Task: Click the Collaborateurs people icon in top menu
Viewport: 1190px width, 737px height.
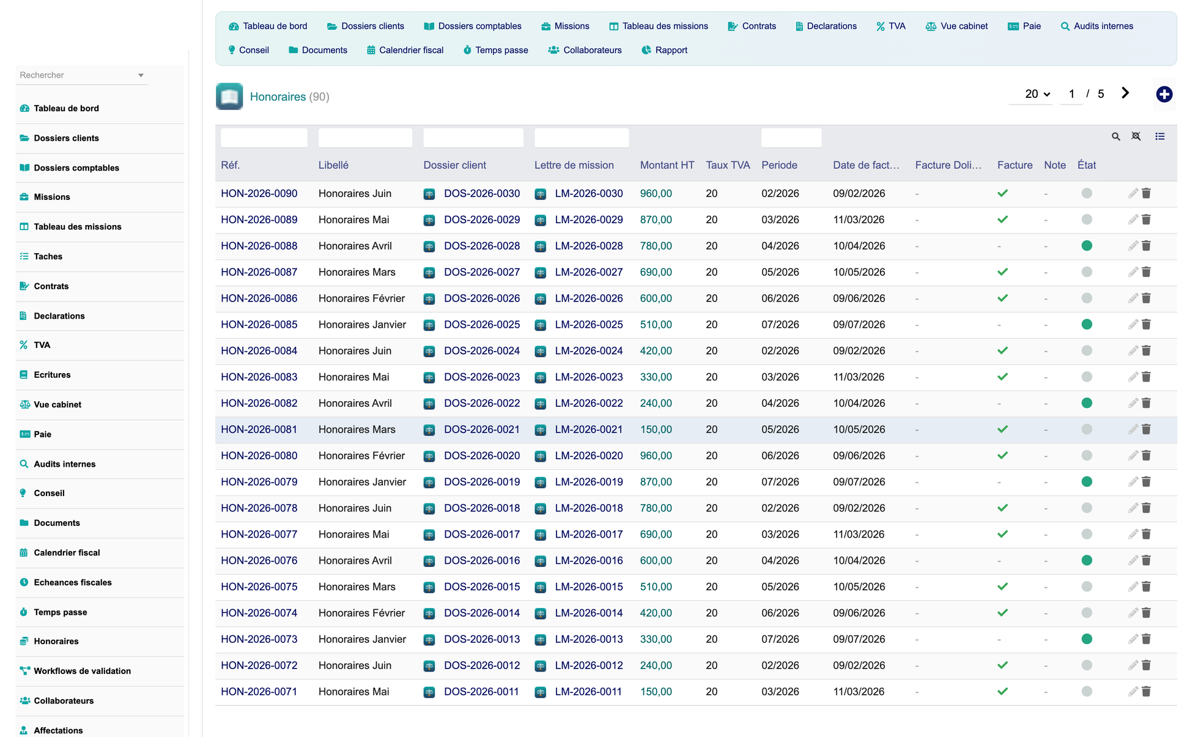Action: [x=553, y=50]
